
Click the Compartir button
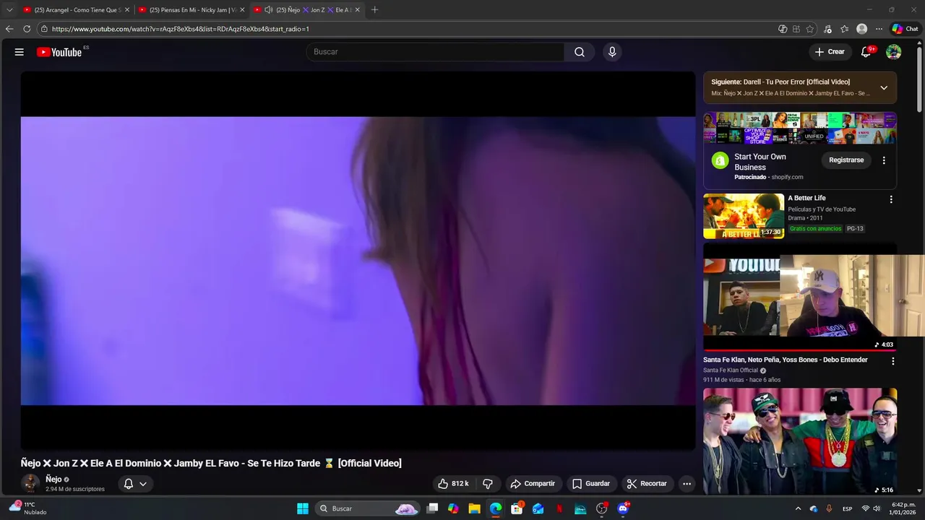click(533, 484)
